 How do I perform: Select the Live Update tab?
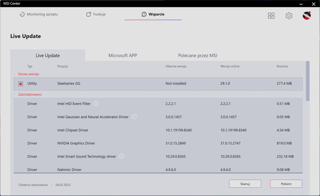pos(48,55)
